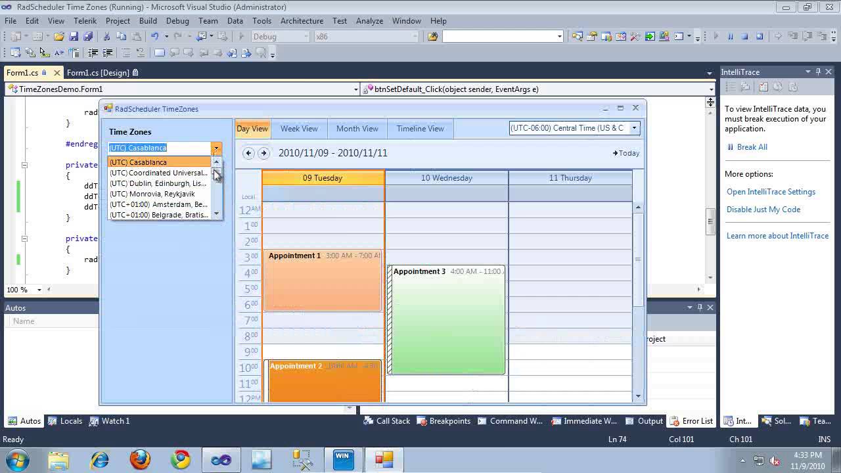Click the Stop Debugging square icon
The height and width of the screenshot is (473, 841).
pos(744,37)
